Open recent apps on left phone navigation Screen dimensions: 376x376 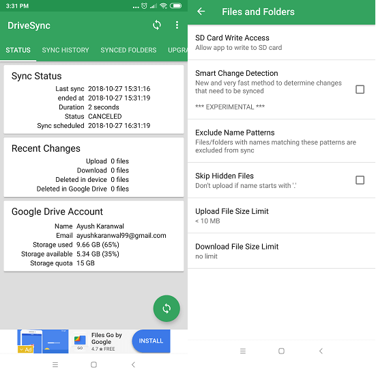[55, 364]
